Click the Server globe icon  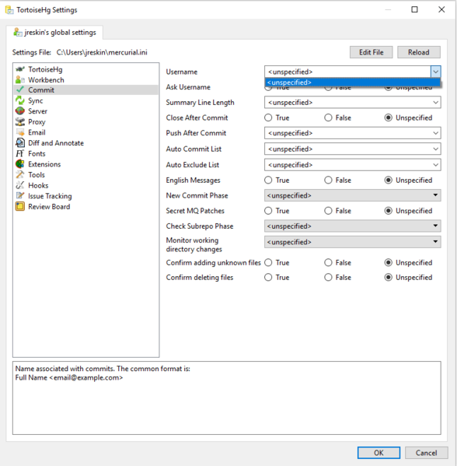pos(20,110)
